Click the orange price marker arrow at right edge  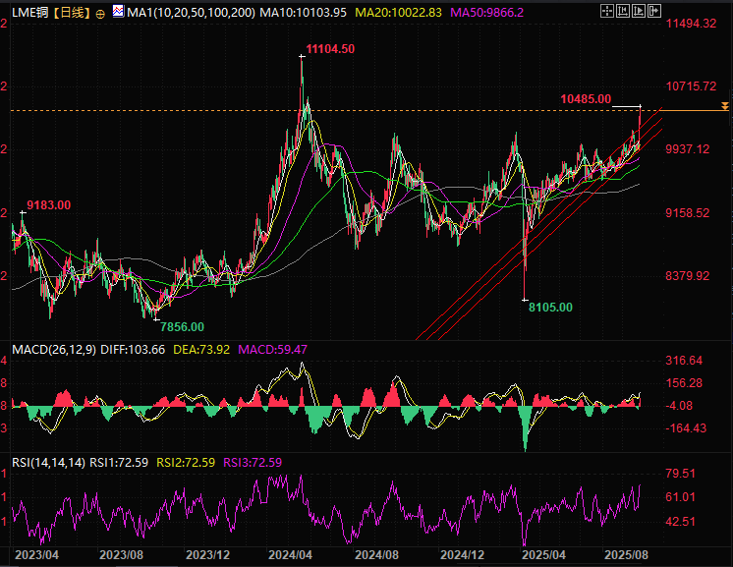click(x=724, y=106)
